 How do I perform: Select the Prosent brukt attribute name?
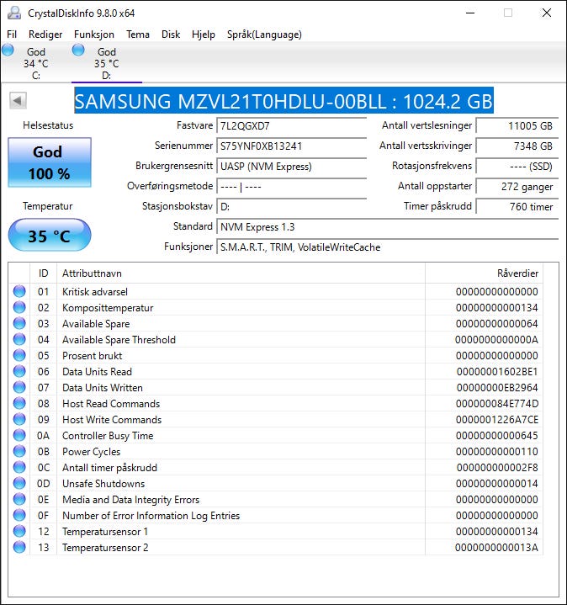tap(93, 356)
